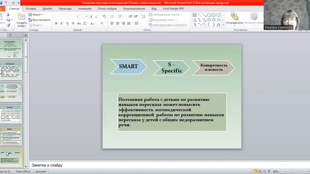Click the columns icon
Screen dimensions: 310x174
tap(137, 23)
